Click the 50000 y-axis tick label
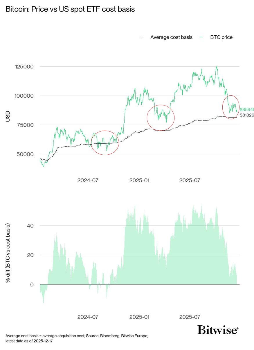 (26, 154)
